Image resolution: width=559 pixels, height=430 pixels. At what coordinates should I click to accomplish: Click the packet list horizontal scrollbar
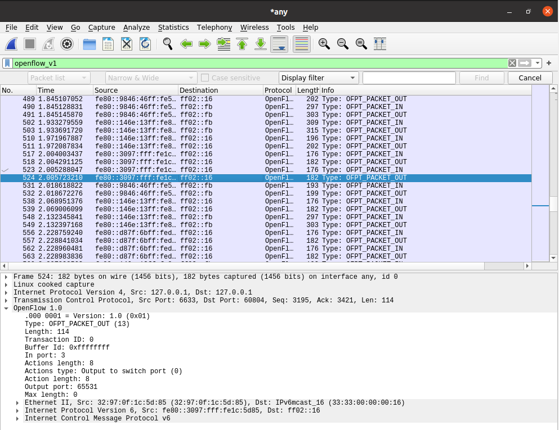[265, 266]
